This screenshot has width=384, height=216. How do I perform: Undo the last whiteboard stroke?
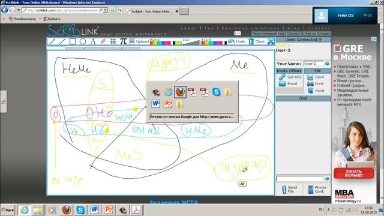(x=236, y=41)
